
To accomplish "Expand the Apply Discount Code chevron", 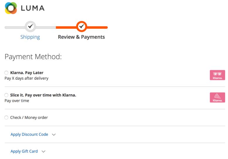I will [x=54, y=135].
